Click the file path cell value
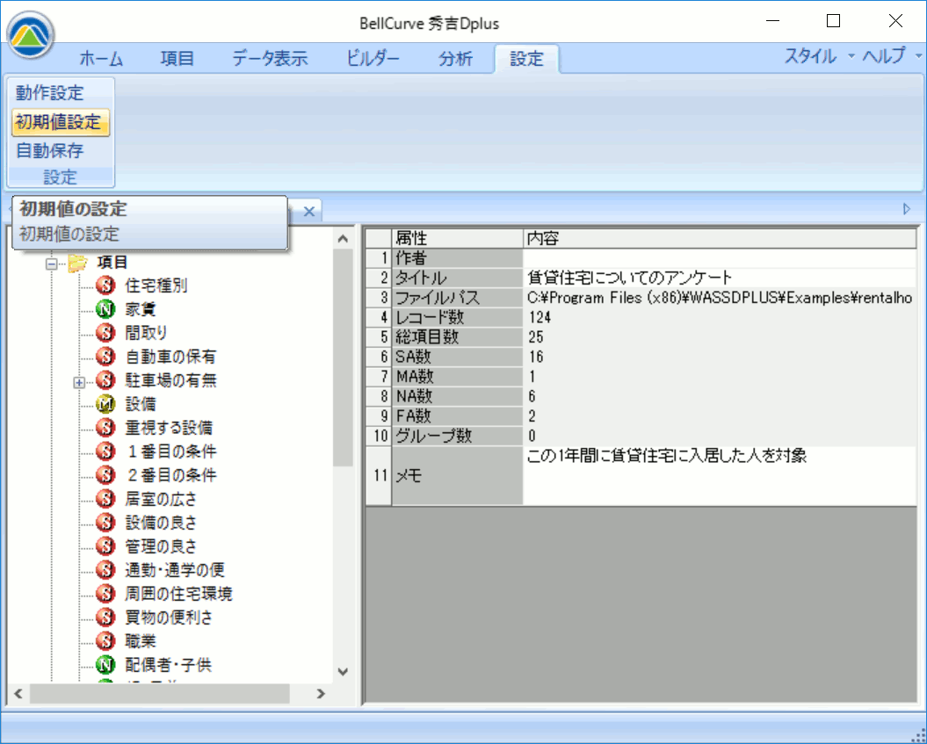Image resolution: width=927 pixels, height=744 pixels. tap(720, 297)
